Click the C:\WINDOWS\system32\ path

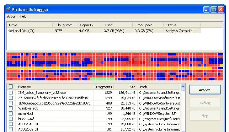pyautogui.click(x=158, y=114)
